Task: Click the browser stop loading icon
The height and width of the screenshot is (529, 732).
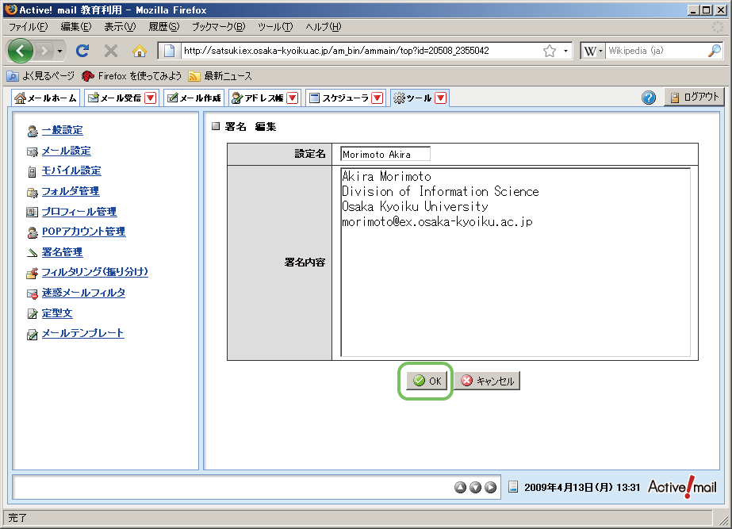Action: point(111,51)
